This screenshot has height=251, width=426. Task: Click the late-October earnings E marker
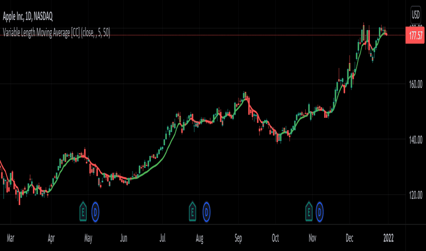click(309, 212)
